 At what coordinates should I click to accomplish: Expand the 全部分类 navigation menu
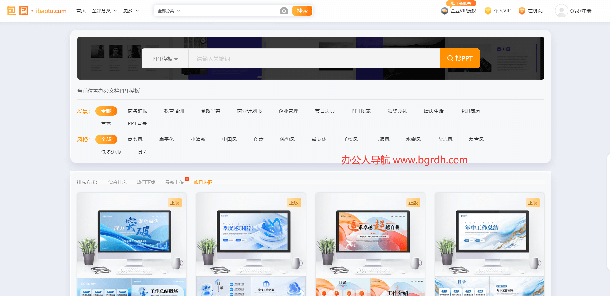pyautogui.click(x=104, y=11)
